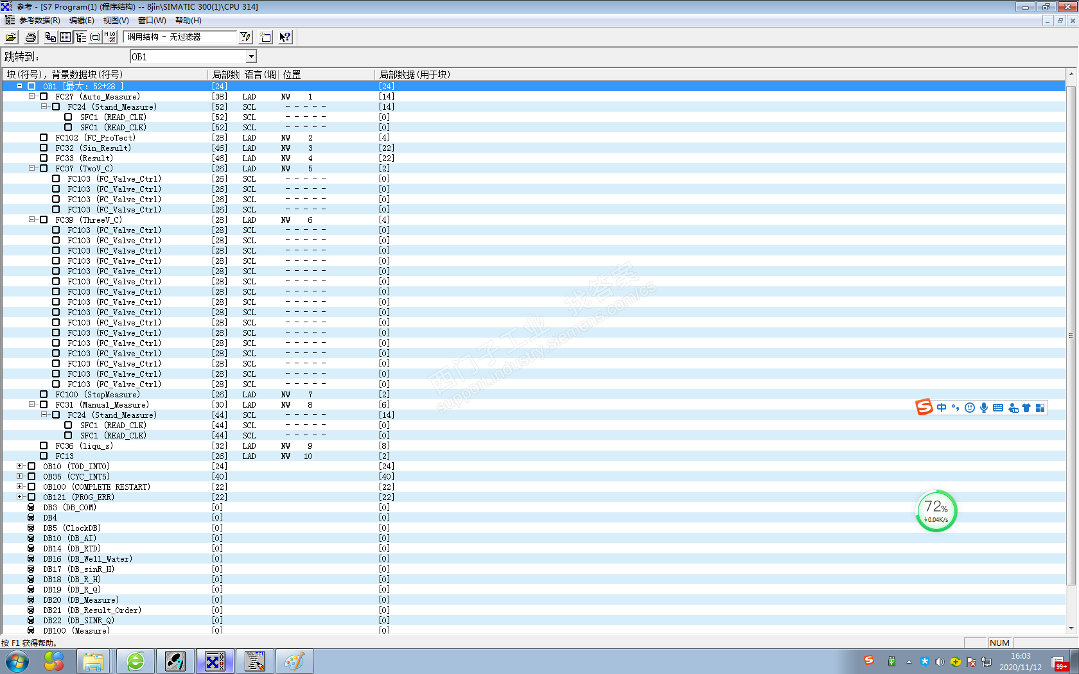Select the FC36 (liqu_s) row

[x=534, y=445]
